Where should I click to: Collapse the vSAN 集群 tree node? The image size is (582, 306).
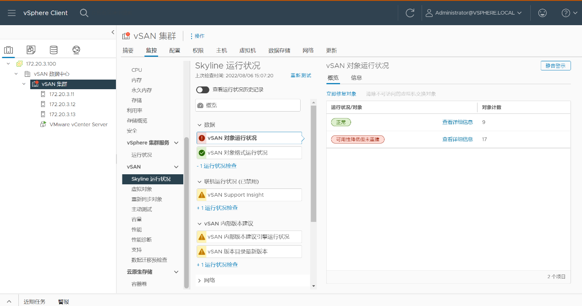pyautogui.click(x=24, y=84)
